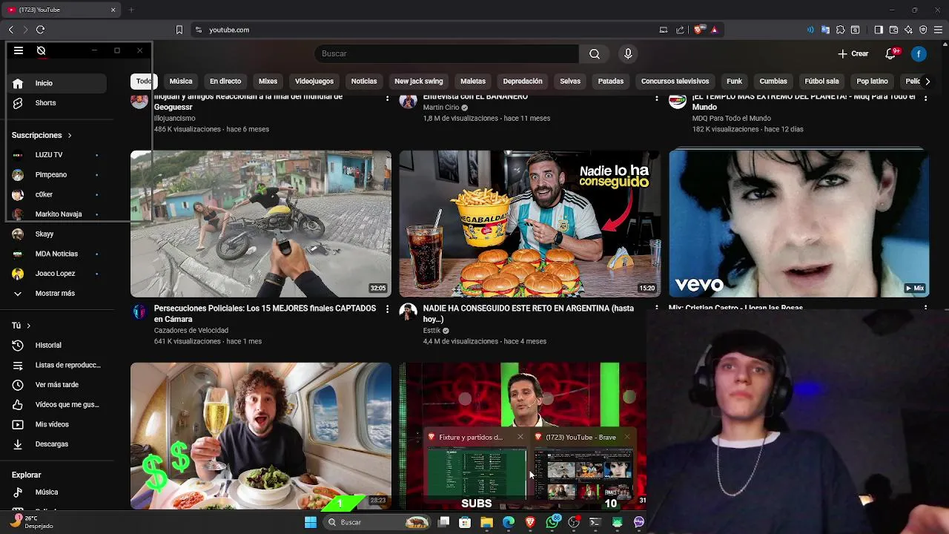Open WhatsApp from the taskbar

tap(552, 522)
